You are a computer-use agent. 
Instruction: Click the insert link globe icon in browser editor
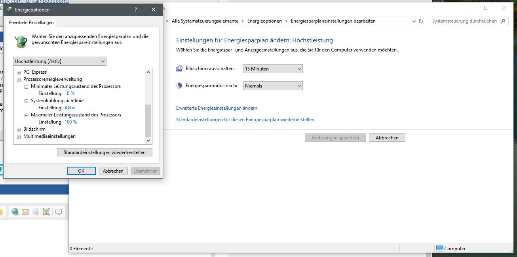pos(15,212)
